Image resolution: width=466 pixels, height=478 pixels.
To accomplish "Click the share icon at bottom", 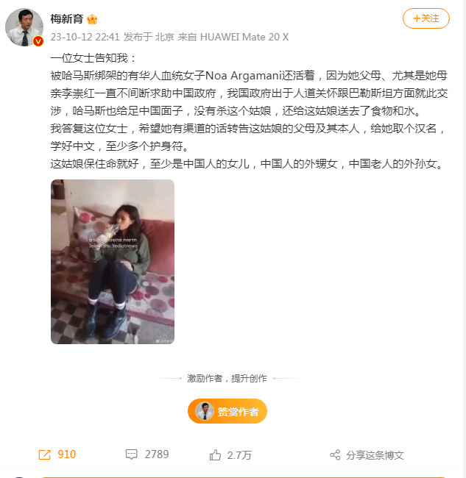I will [335, 454].
